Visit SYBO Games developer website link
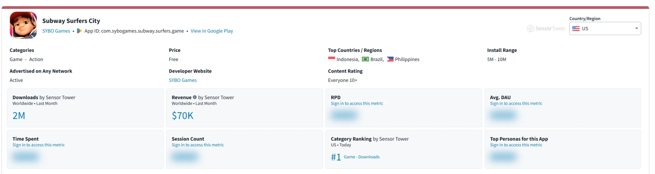 (183, 80)
